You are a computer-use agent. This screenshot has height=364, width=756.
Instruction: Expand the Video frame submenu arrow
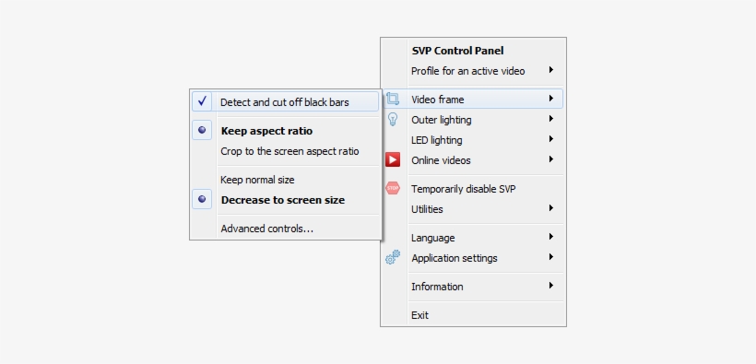click(550, 99)
